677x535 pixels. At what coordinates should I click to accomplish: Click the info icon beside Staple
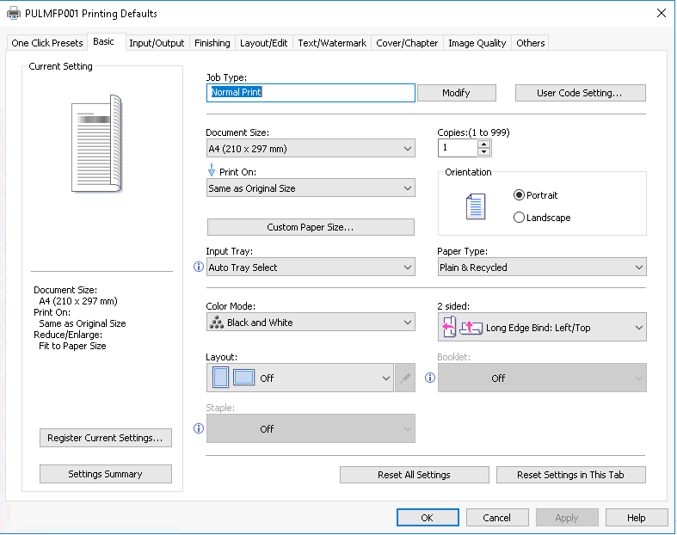point(199,428)
